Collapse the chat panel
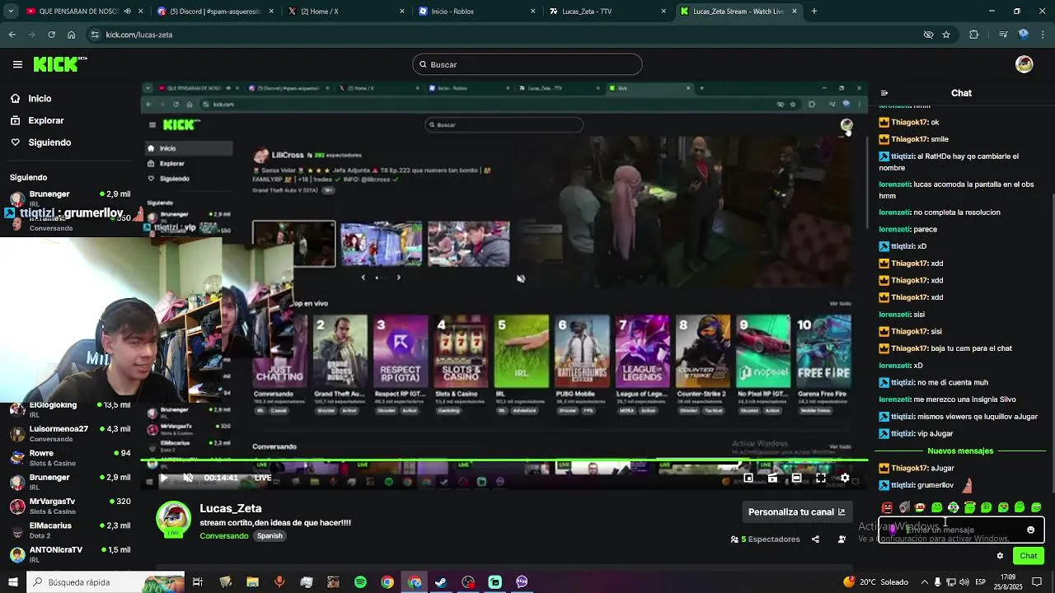Viewport: 1055px width, 593px height. pyautogui.click(x=884, y=93)
